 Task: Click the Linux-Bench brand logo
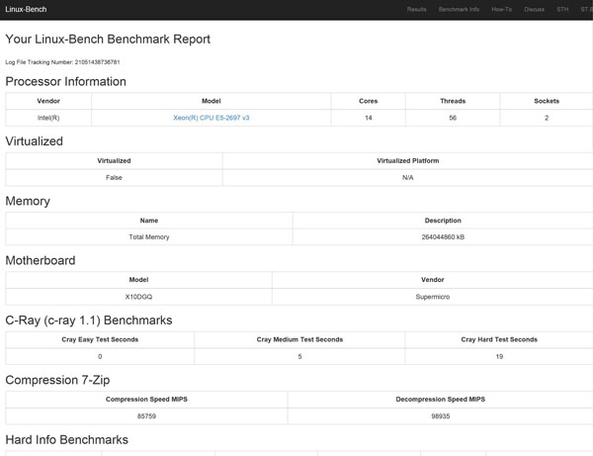click(x=26, y=9)
